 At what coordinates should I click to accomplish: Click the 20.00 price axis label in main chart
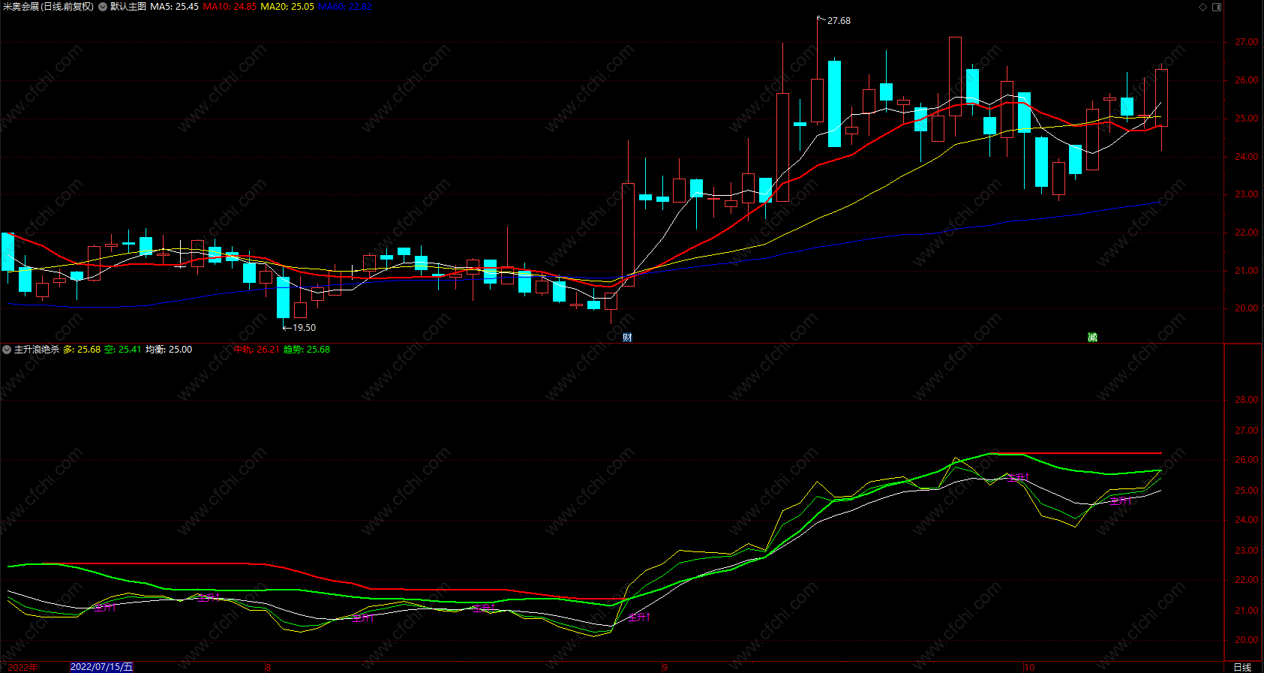click(x=1247, y=308)
